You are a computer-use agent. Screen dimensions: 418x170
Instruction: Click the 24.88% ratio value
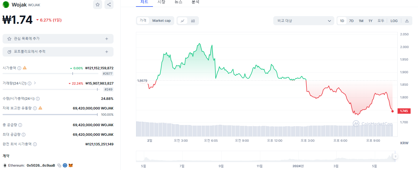tap(107, 99)
